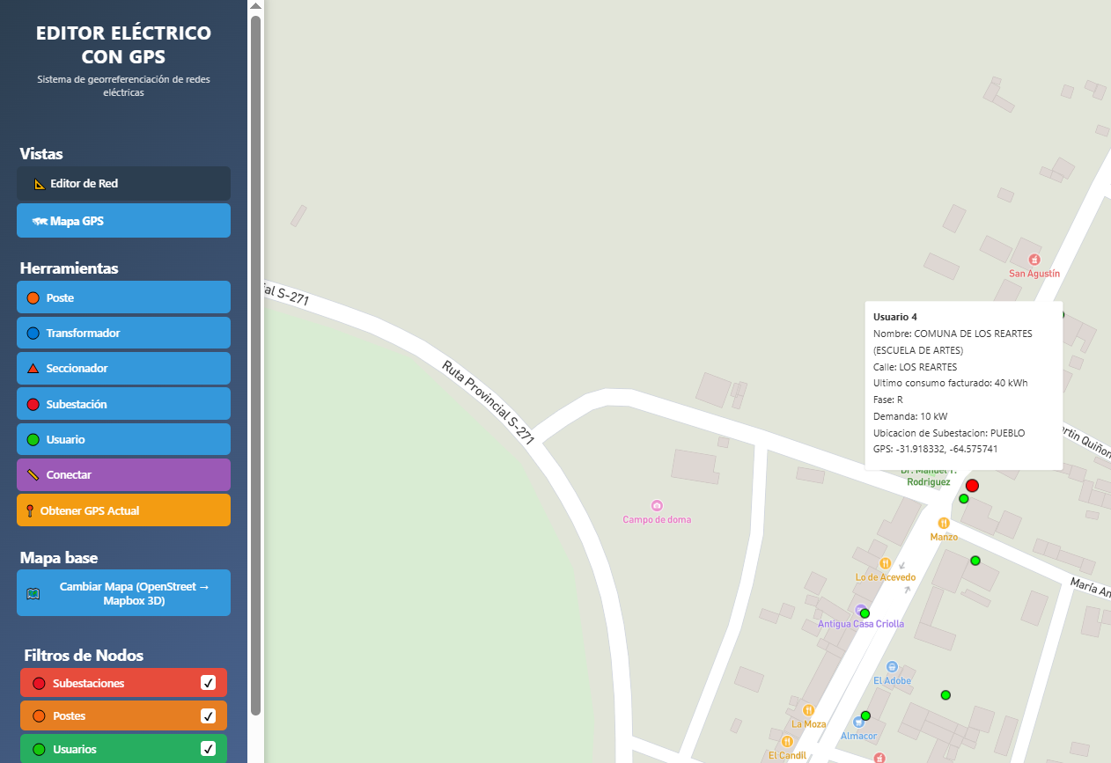Select the Transformador tool
Screen dimensions: 1111x763
123,333
